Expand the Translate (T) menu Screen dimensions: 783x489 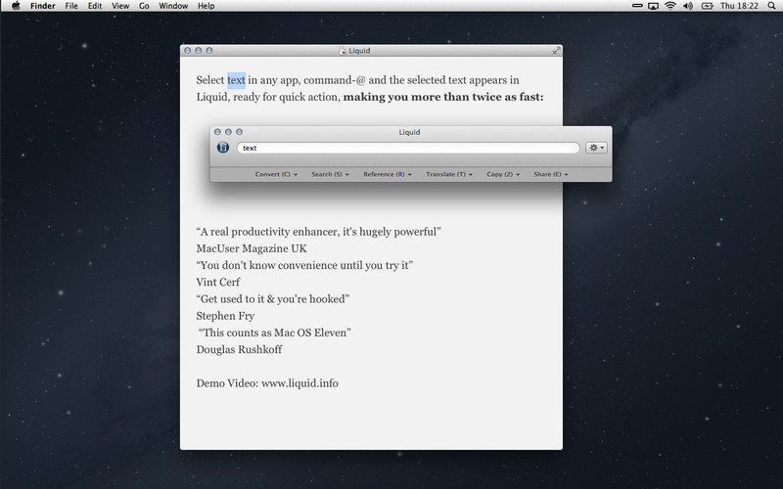[449, 174]
